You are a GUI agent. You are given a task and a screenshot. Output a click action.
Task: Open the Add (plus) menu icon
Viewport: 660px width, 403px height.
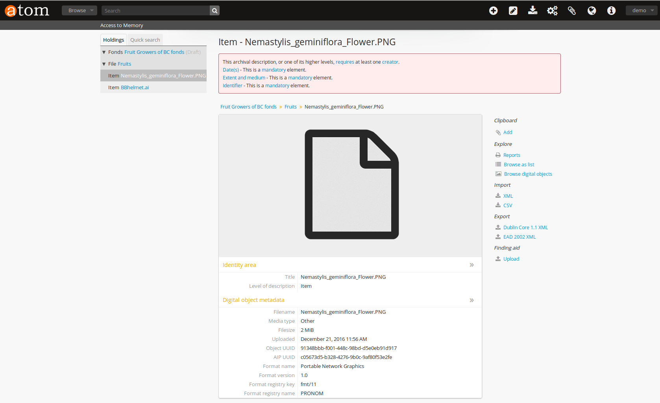pyautogui.click(x=493, y=11)
